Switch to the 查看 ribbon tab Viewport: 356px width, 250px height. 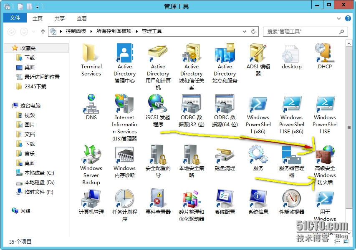(81, 18)
